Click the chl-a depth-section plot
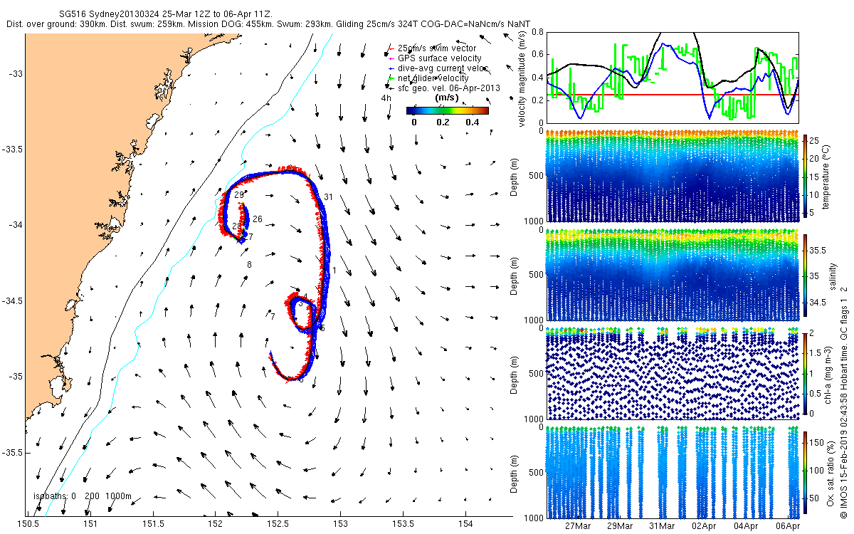The height and width of the screenshot is (534, 854). (673, 374)
